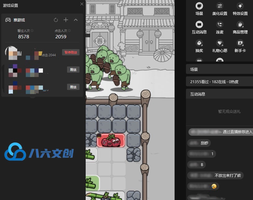Open 美化设置 beauty settings
This screenshot has width=253, height=200.
[x=219, y=6]
